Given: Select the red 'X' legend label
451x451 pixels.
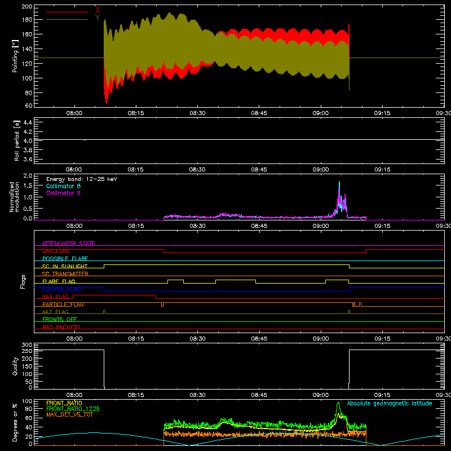Looking at the screenshot, I should click(98, 10).
